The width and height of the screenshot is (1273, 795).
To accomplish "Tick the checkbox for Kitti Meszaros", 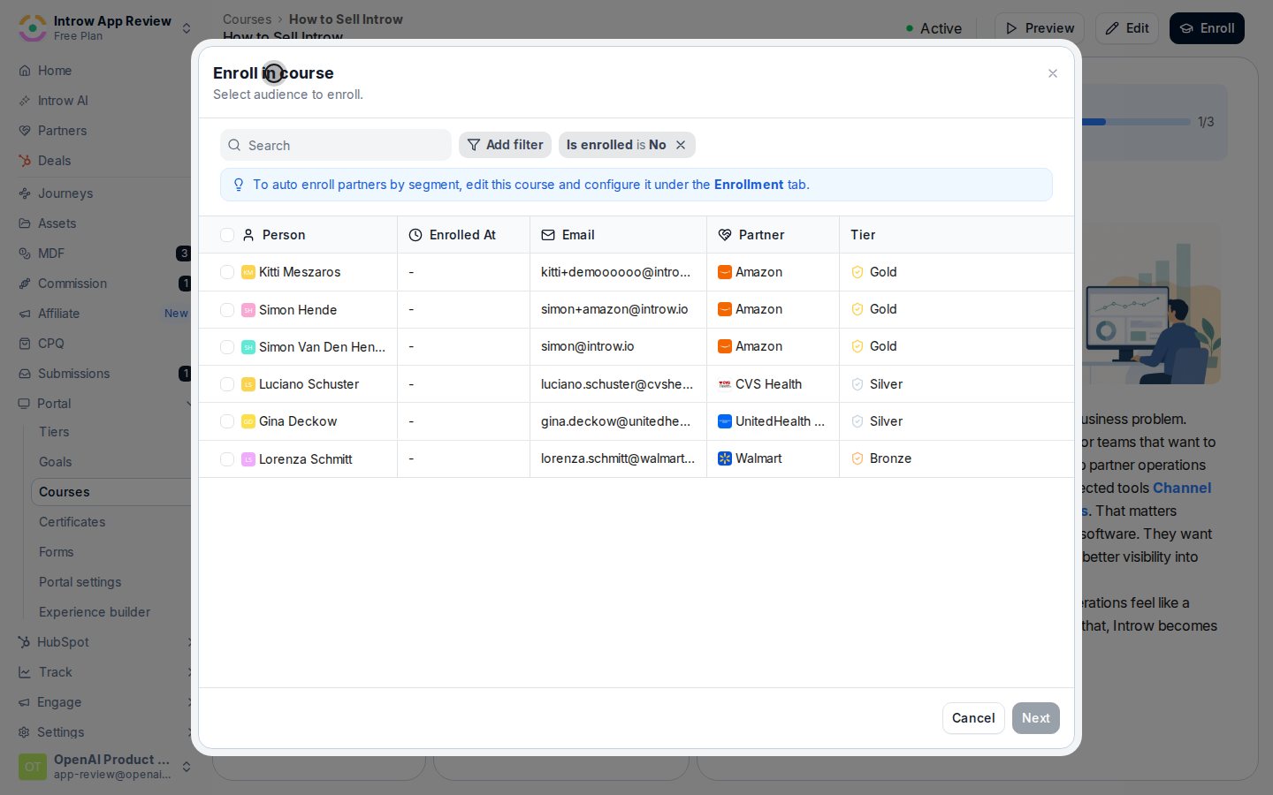I will click(x=227, y=272).
